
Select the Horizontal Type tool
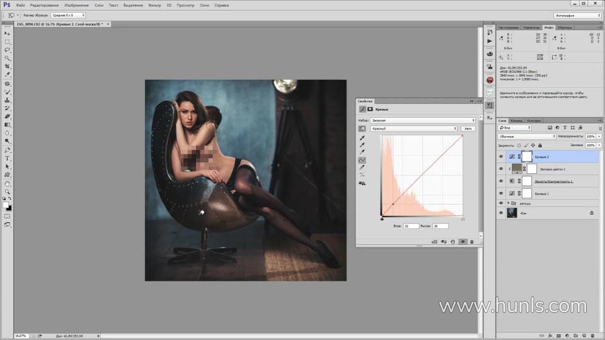[8, 159]
